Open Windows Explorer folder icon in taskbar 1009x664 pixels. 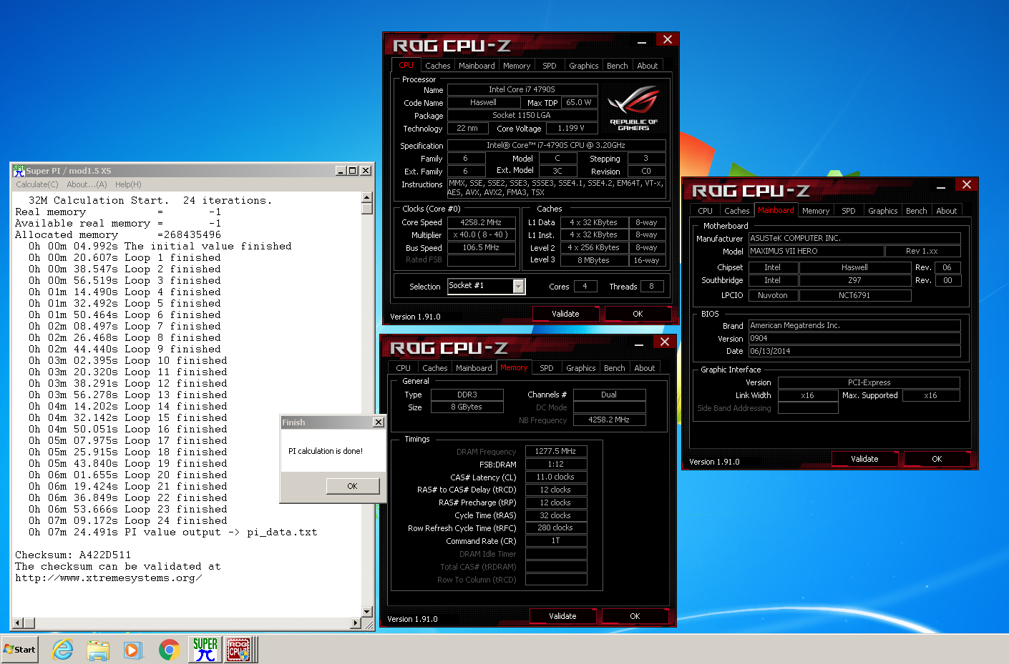point(98,649)
